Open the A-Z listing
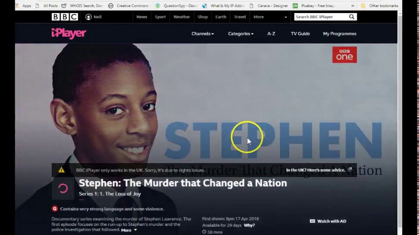 pyautogui.click(x=271, y=34)
